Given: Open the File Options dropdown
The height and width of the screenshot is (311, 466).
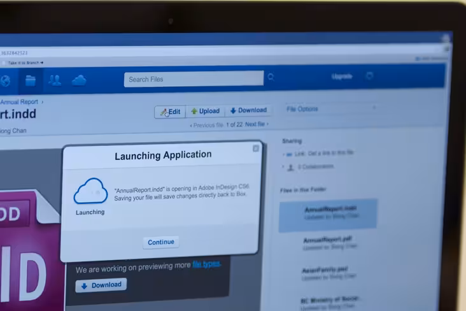Looking at the screenshot, I should [330, 108].
